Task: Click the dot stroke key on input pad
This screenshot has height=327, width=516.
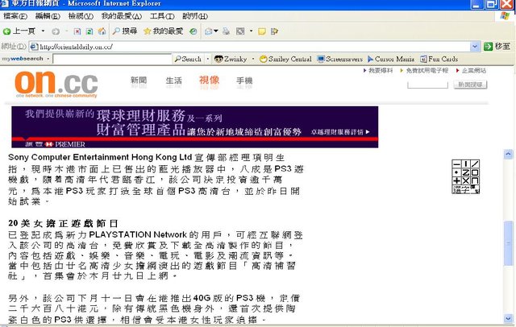Action: point(457,172)
